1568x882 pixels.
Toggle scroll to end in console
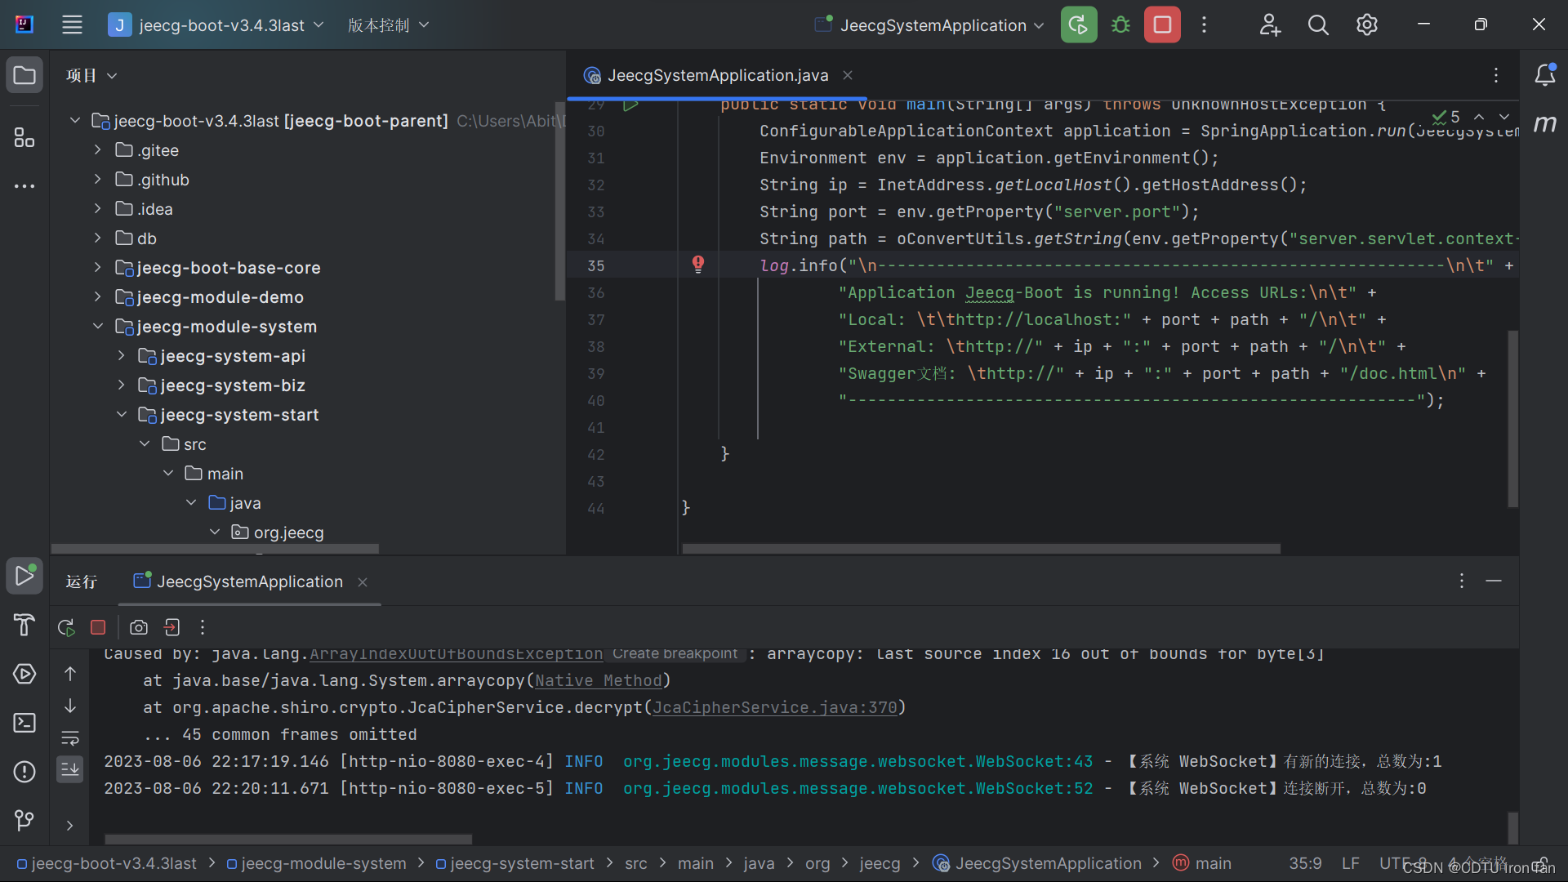point(70,769)
